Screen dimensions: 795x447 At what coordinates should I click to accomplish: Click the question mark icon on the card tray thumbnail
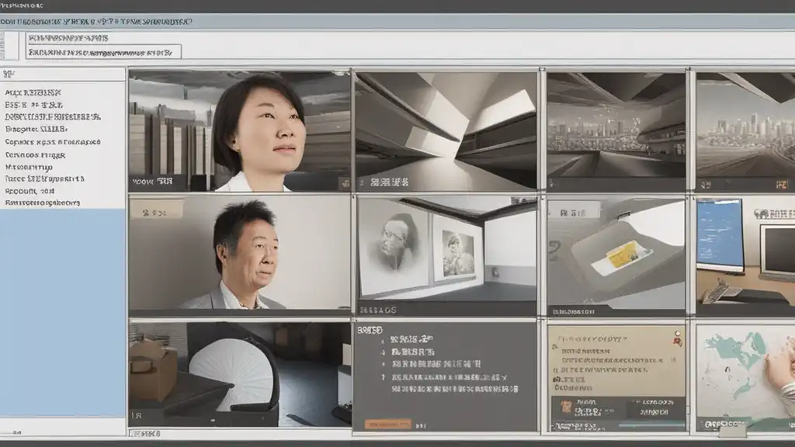click(x=554, y=247)
